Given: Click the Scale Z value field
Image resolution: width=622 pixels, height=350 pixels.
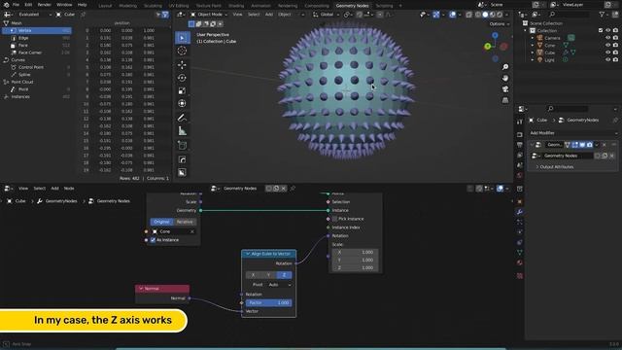Looking at the screenshot, I should pyautogui.click(x=356, y=268).
